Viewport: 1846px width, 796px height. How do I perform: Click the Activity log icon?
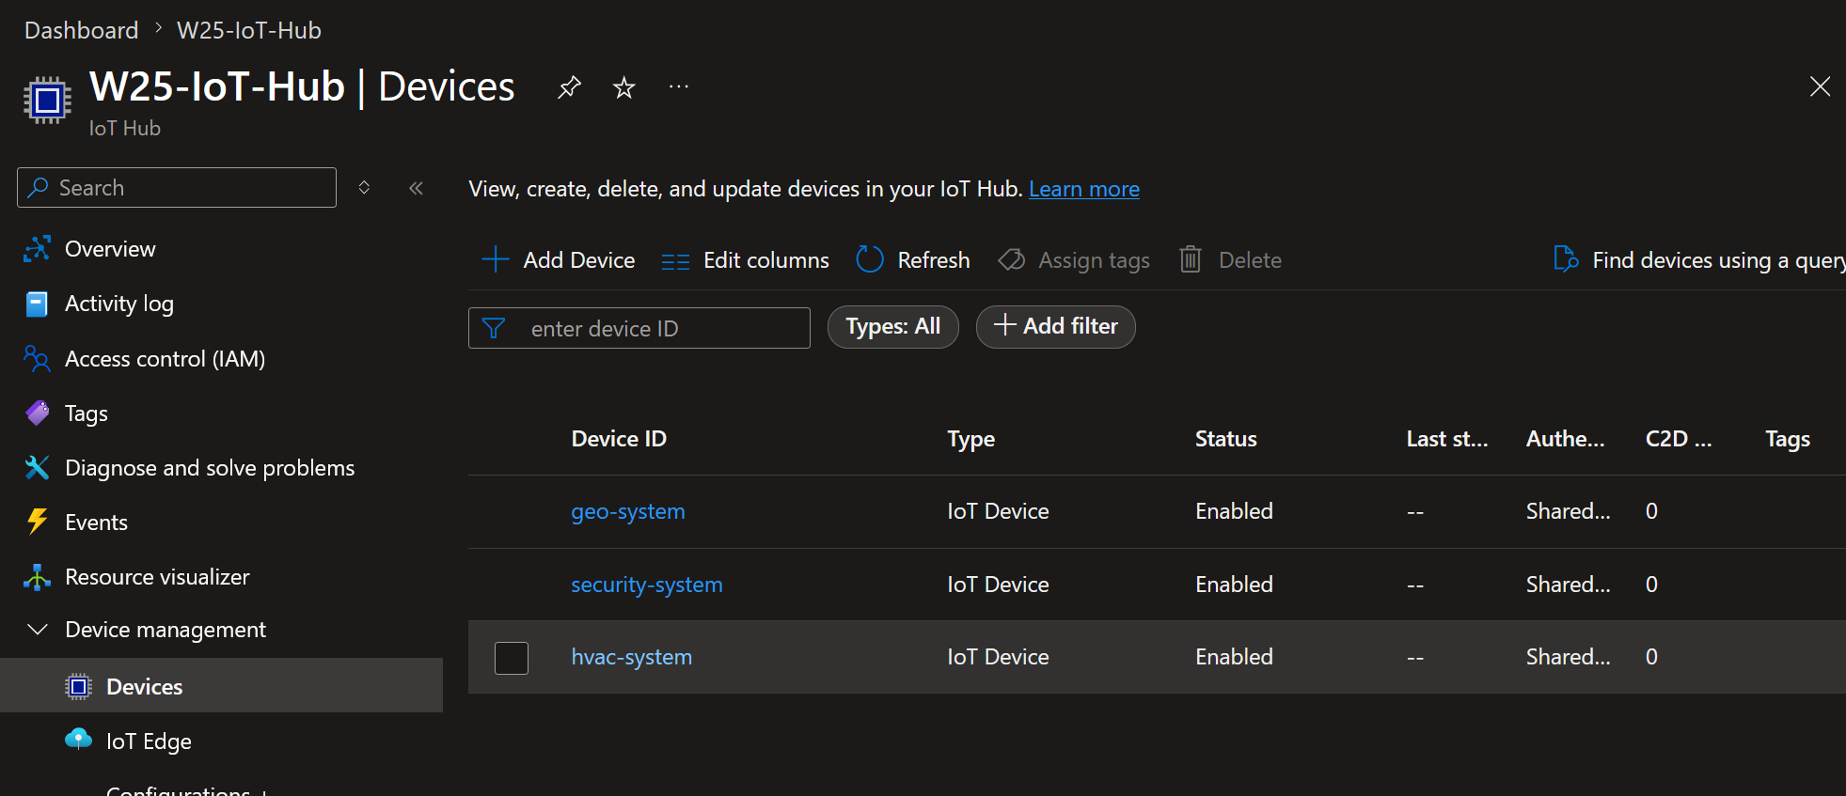click(x=37, y=304)
